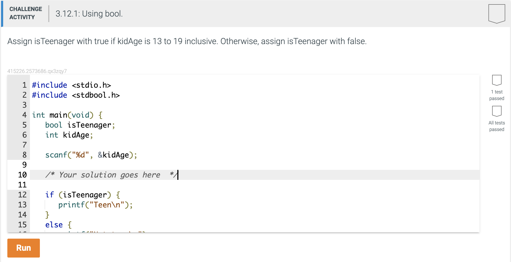Click the 'else {' code line
Viewport: 511px width, 262px height.
click(x=58, y=225)
